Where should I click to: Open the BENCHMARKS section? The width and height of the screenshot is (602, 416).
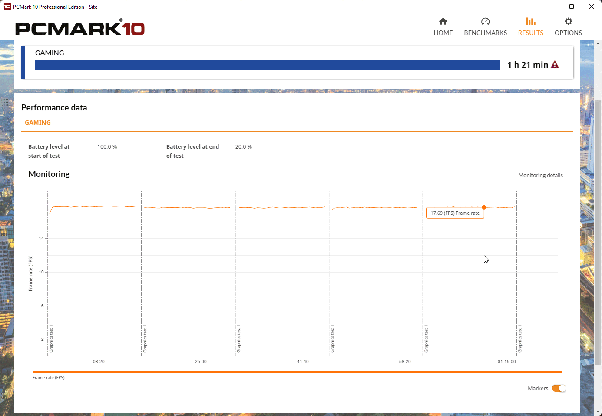(485, 27)
